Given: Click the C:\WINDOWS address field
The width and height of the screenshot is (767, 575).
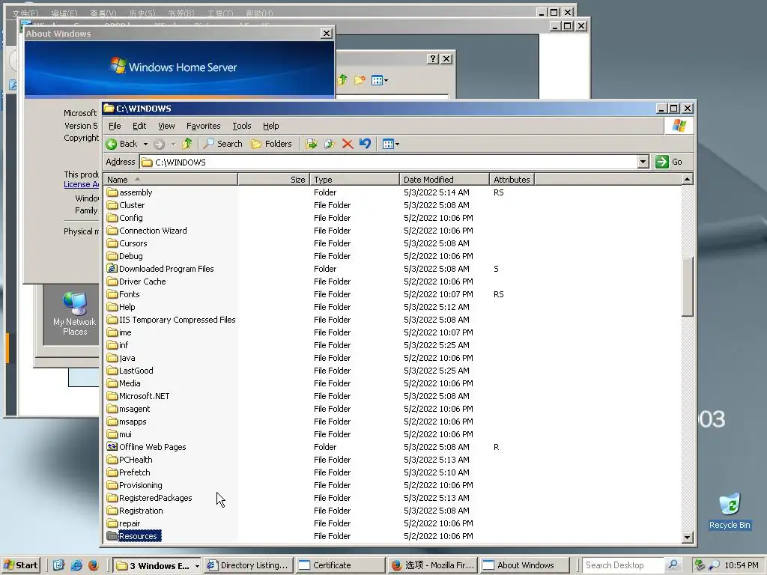Looking at the screenshot, I should point(389,162).
